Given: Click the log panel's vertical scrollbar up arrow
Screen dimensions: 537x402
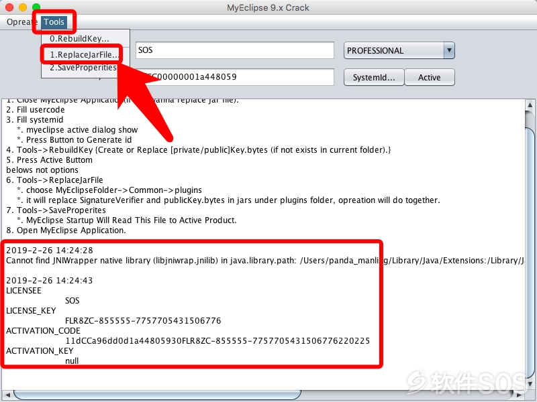Looking at the screenshot, I should coord(530,105).
